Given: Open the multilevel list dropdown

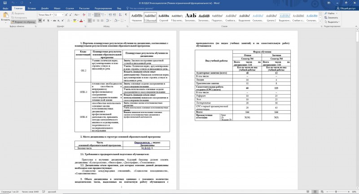Looking at the screenshot, I should [x=103, y=15].
